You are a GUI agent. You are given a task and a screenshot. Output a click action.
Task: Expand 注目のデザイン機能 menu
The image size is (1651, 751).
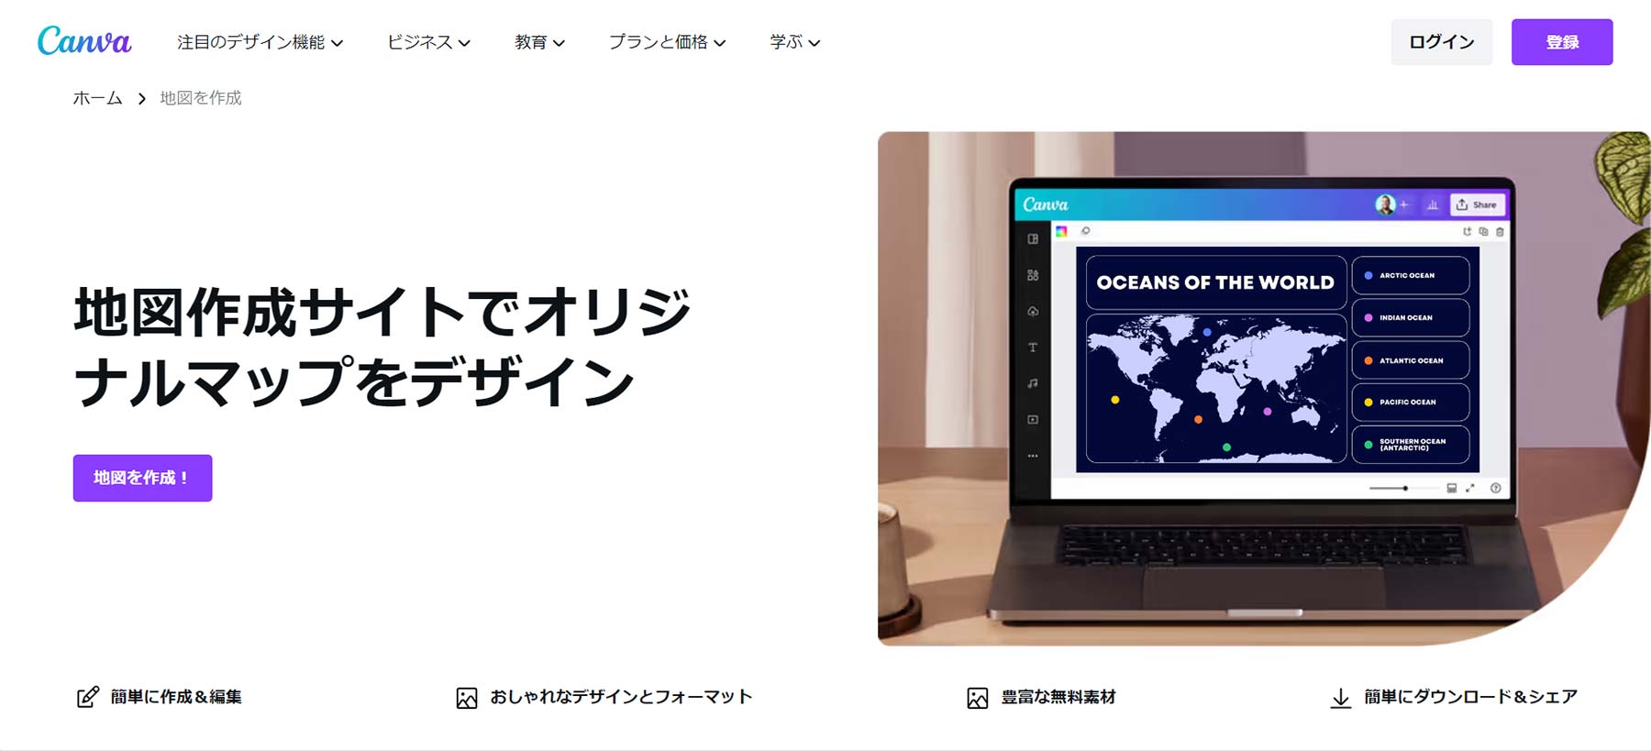260,42
